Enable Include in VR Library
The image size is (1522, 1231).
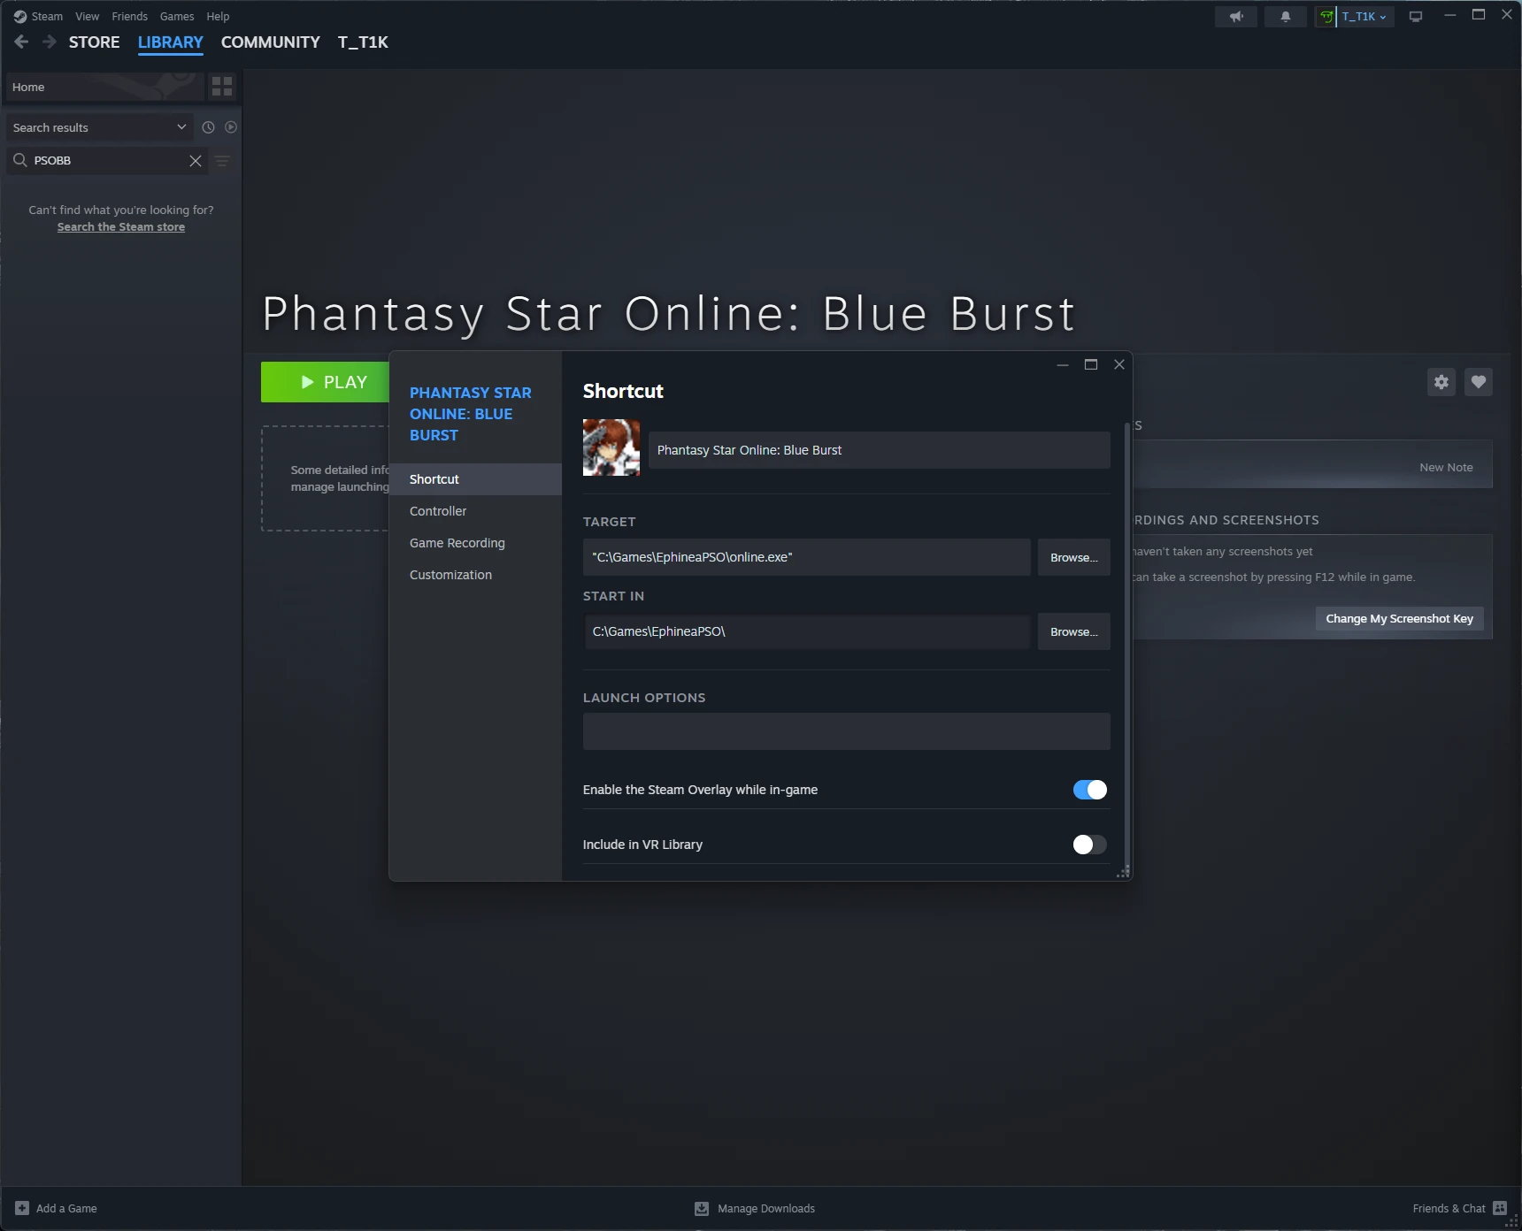(1088, 845)
